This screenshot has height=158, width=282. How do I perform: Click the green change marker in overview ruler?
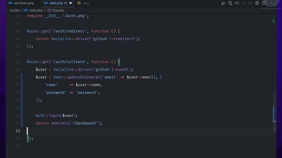point(274,21)
